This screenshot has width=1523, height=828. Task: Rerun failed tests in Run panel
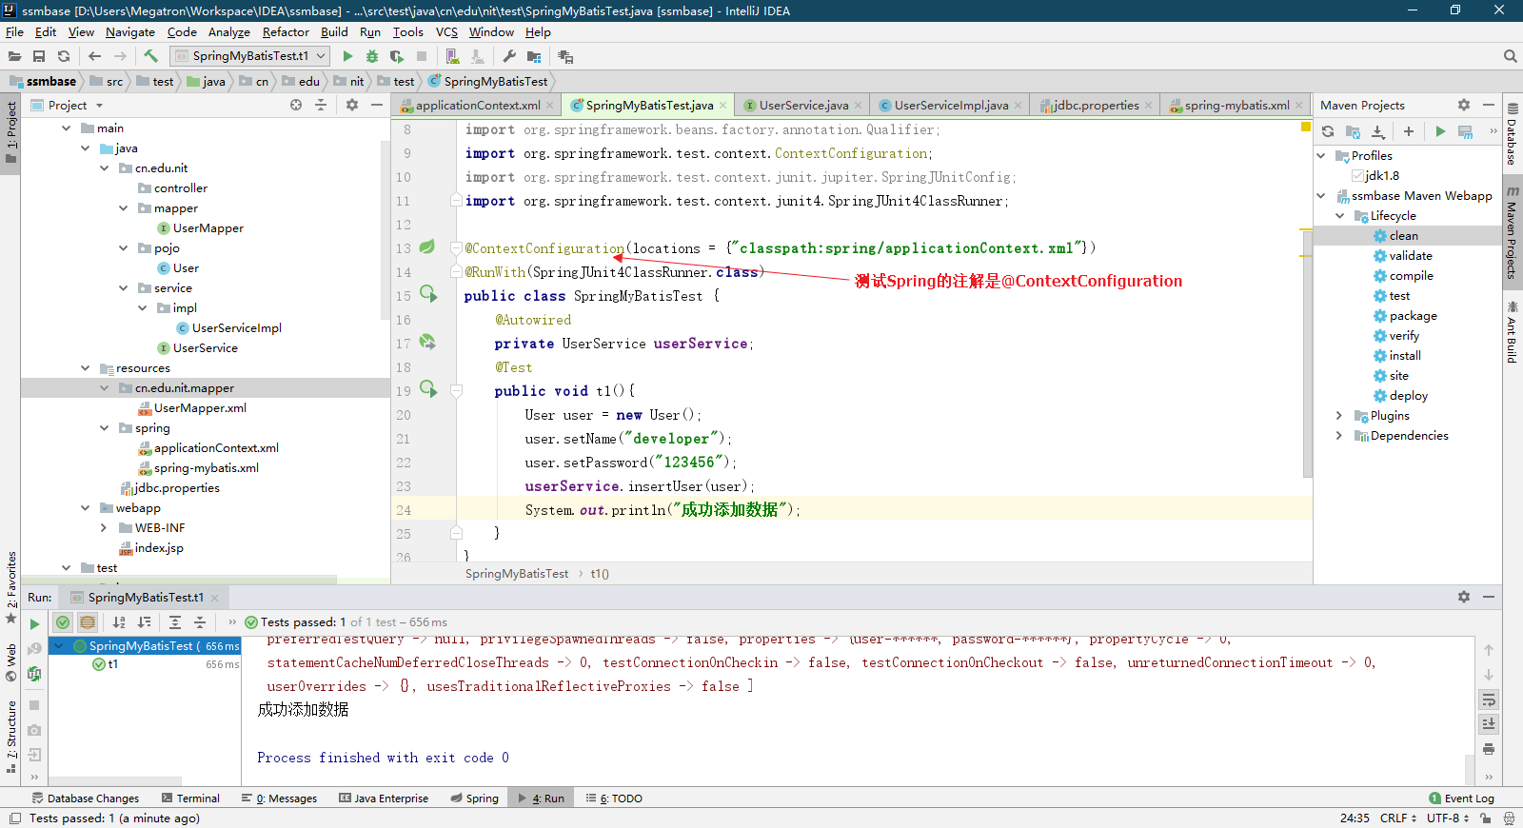(x=34, y=649)
